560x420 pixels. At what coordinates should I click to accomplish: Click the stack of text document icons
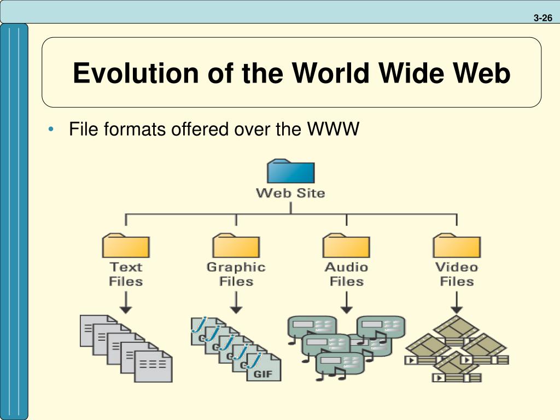126,348
